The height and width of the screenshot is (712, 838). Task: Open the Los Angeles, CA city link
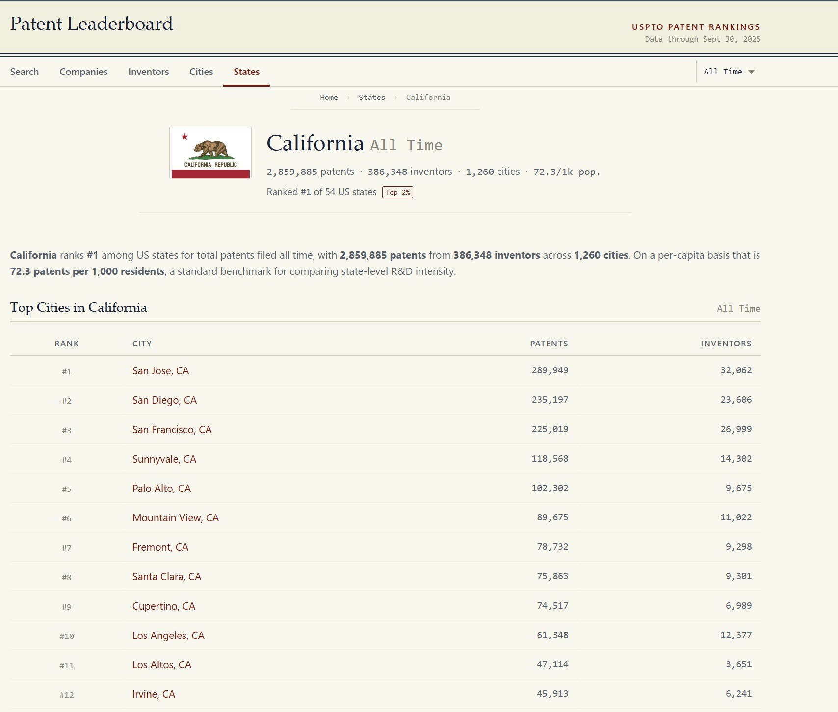[x=168, y=636]
